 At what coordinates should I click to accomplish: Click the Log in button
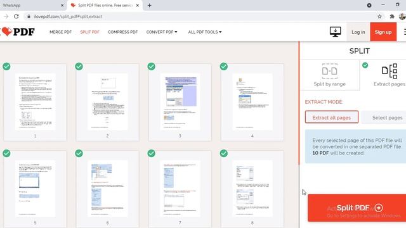[358, 32]
